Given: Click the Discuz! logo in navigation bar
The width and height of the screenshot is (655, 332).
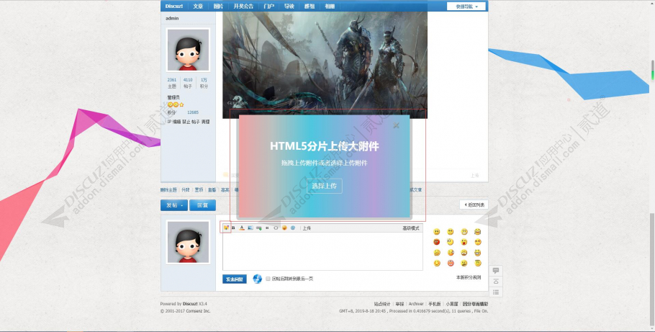Looking at the screenshot, I should (x=173, y=6).
